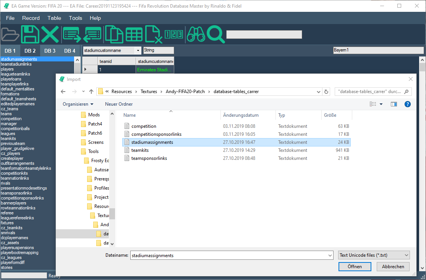Viewport: 426px width, 280px height.
Task: Click the export table arrow-right icon
Action: tap(72, 35)
